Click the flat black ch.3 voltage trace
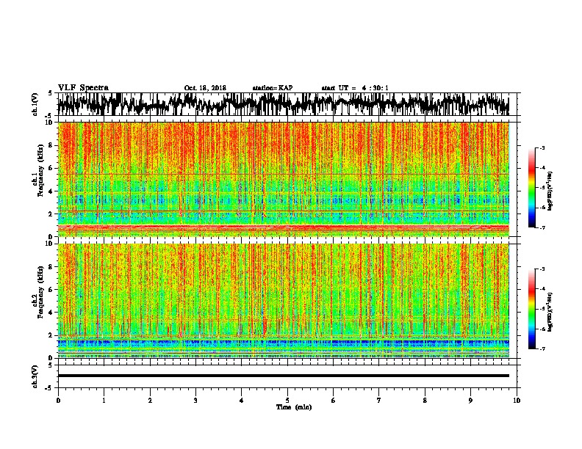The image size is (582, 449). (283, 376)
